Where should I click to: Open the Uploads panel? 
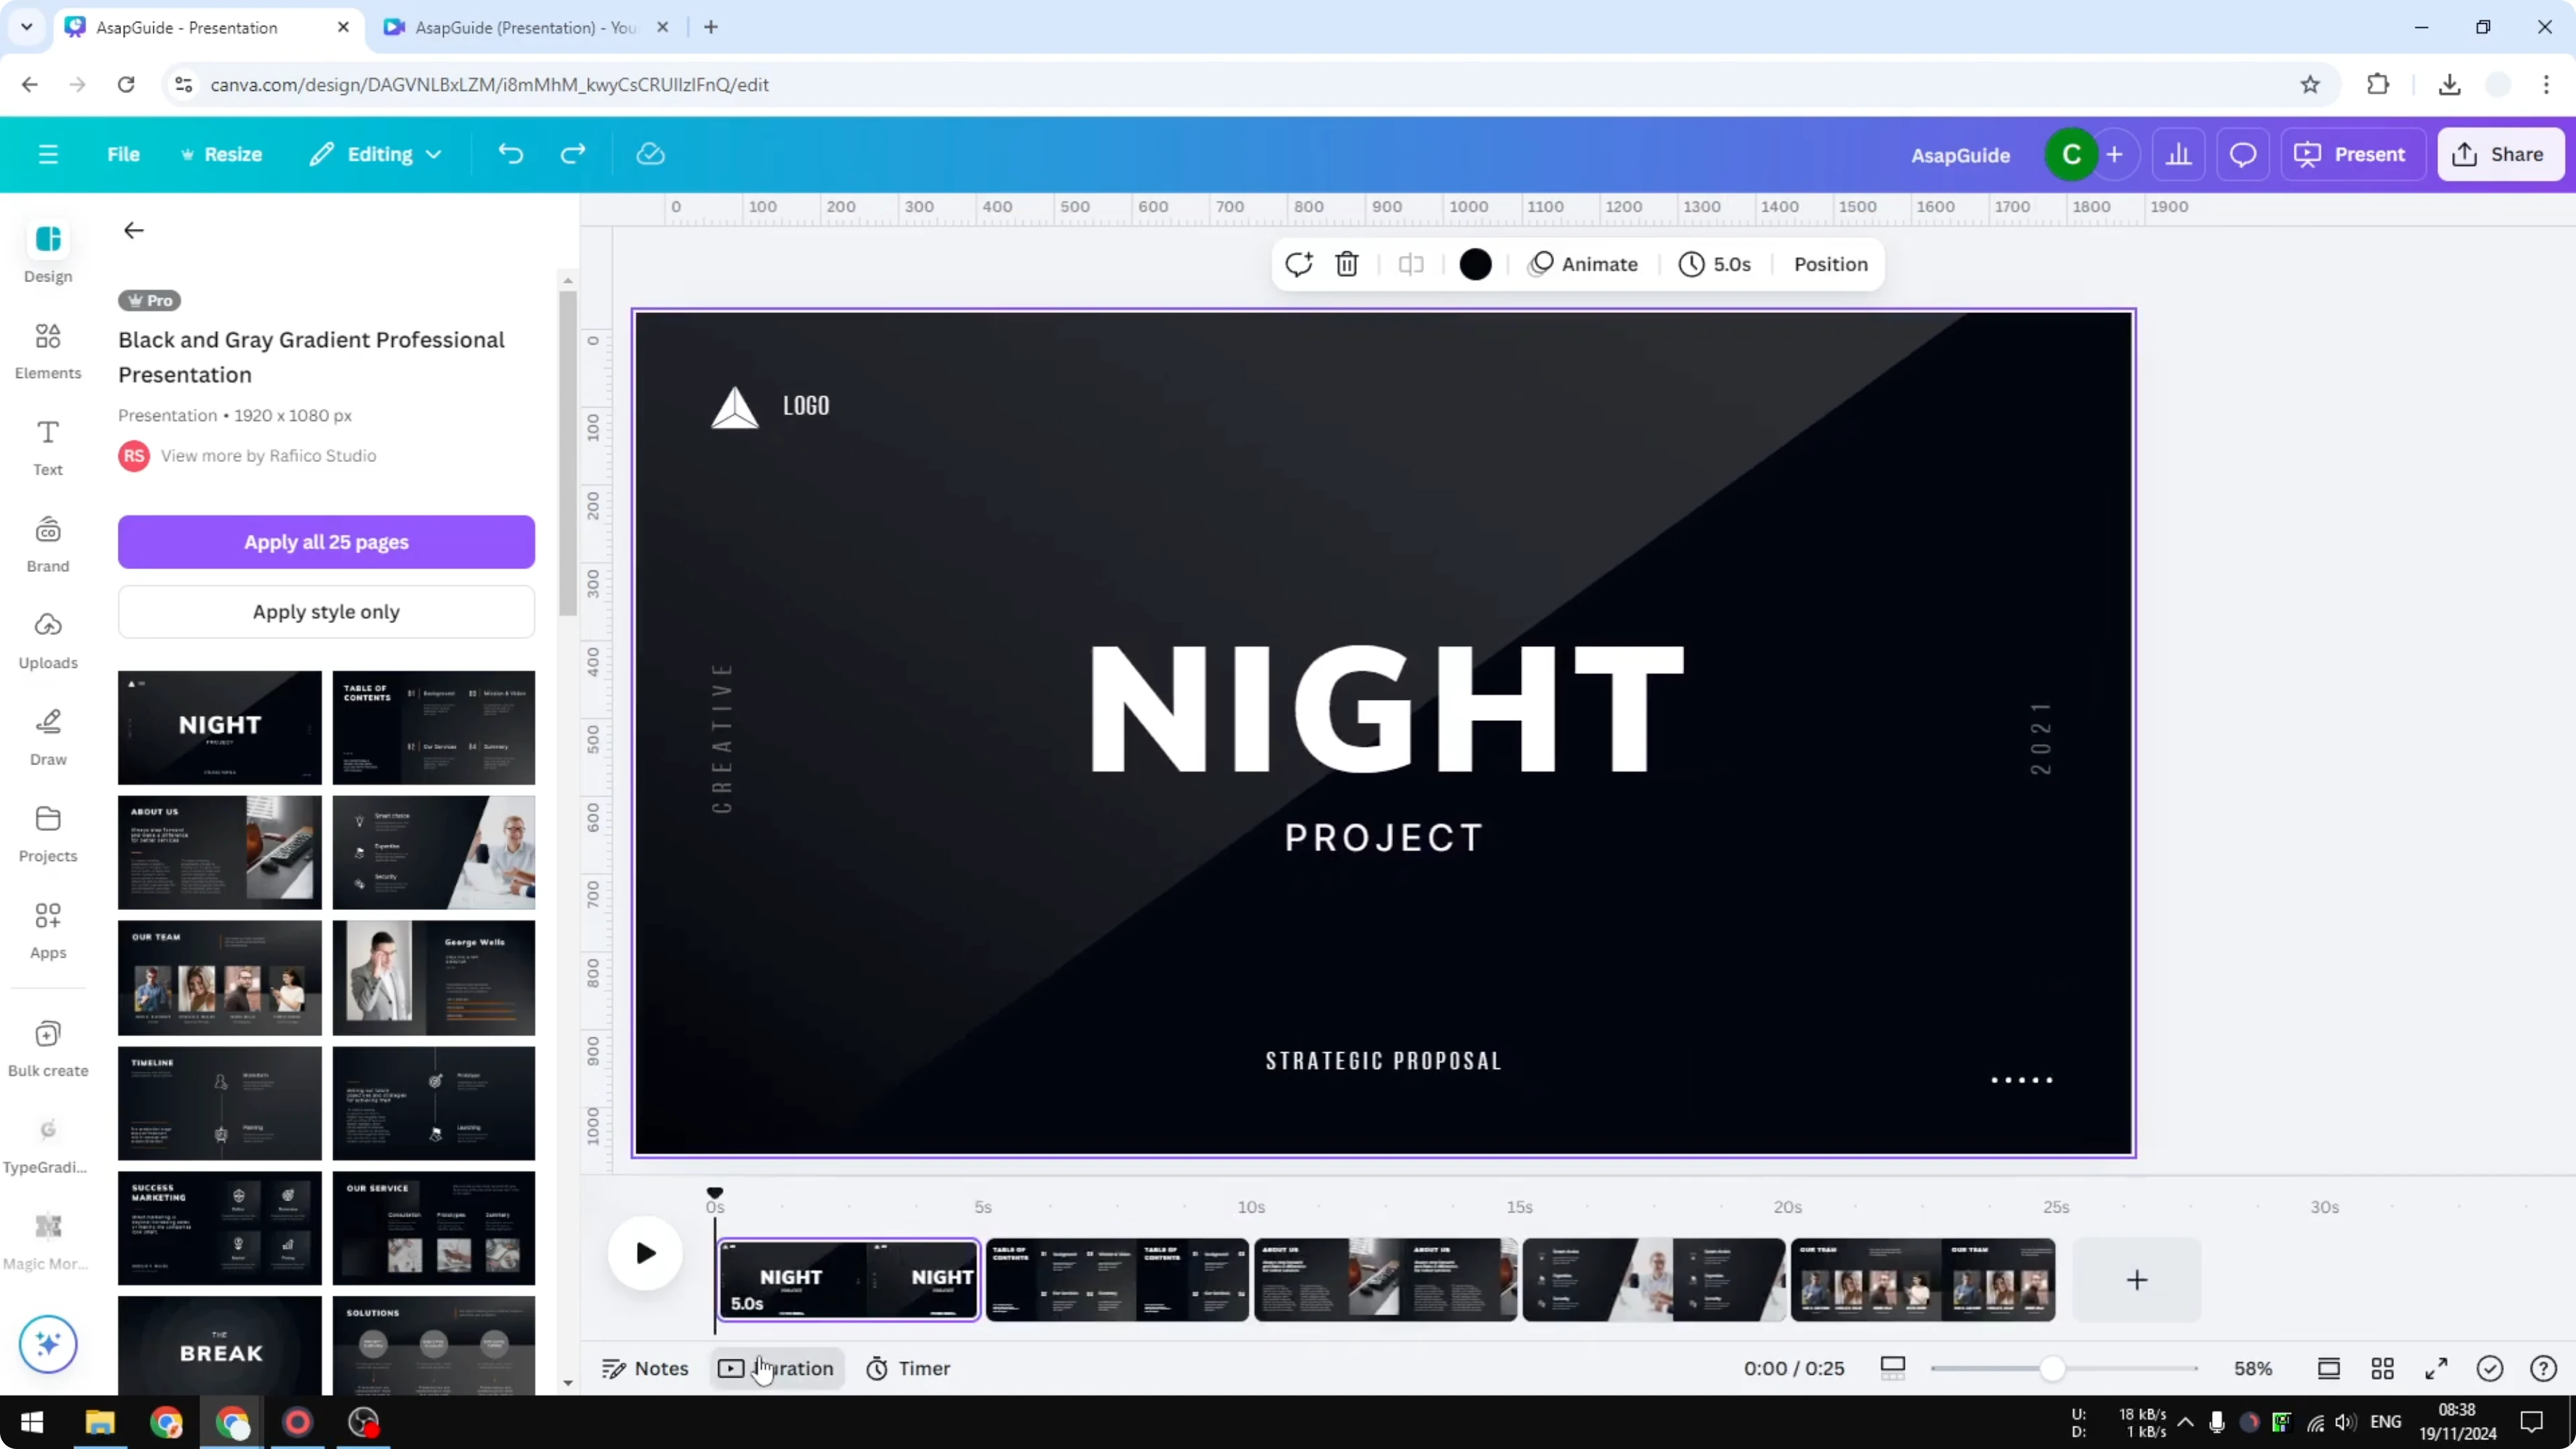(x=47, y=639)
